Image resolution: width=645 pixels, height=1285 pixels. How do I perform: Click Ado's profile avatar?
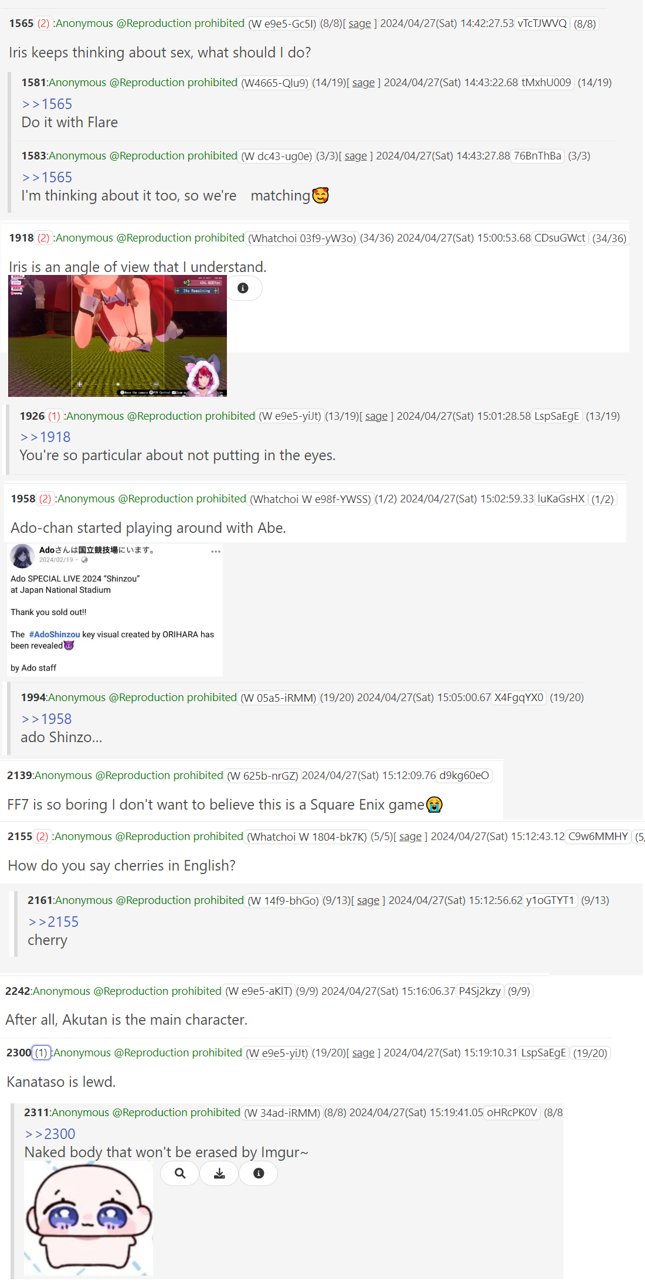coord(23,556)
